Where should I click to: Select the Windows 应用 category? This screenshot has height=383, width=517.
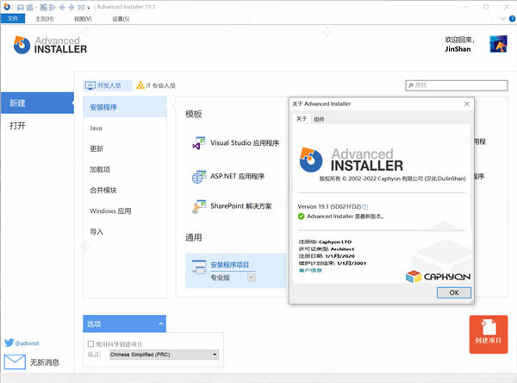coord(125,211)
